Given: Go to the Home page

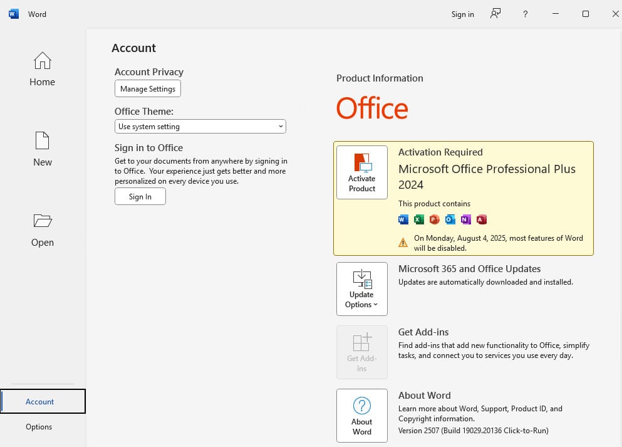Looking at the screenshot, I should pos(43,69).
